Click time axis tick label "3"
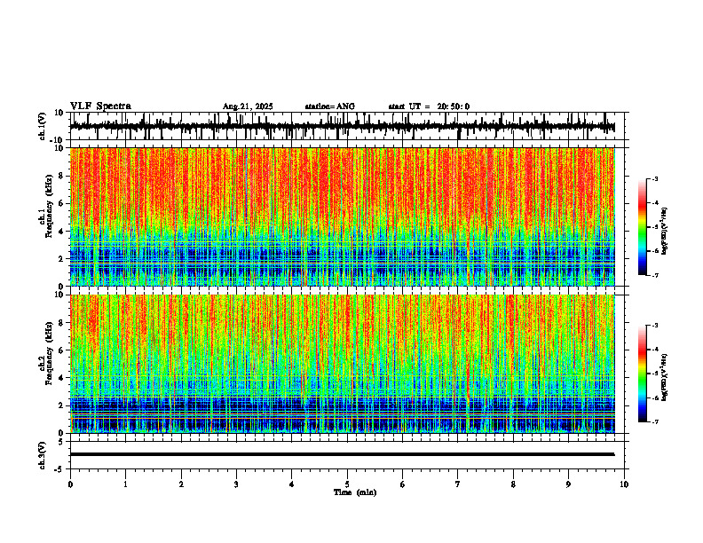Image resolution: width=703 pixels, height=543 pixels. click(236, 484)
